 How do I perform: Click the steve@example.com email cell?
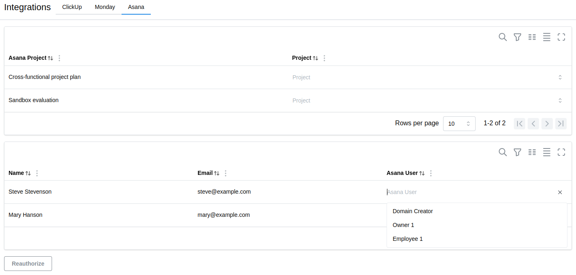point(288,192)
